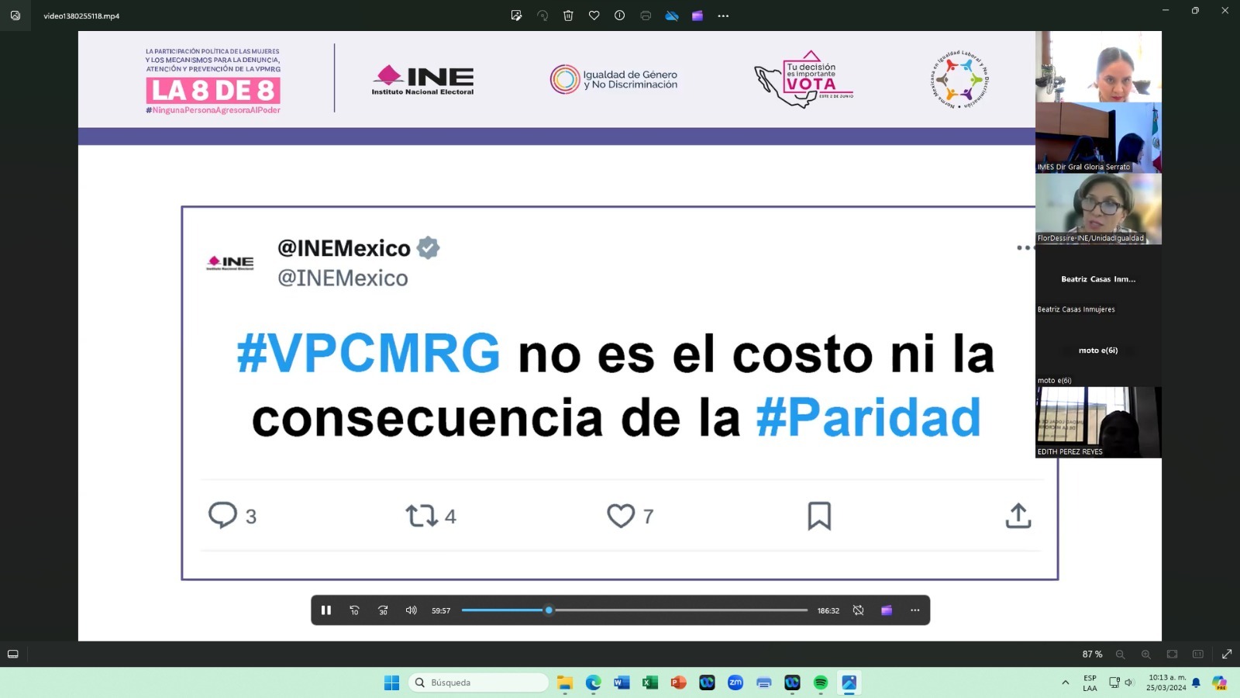Skip back 10 seconds
The height and width of the screenshot is (698, 1240).
(x=354, y=610)
